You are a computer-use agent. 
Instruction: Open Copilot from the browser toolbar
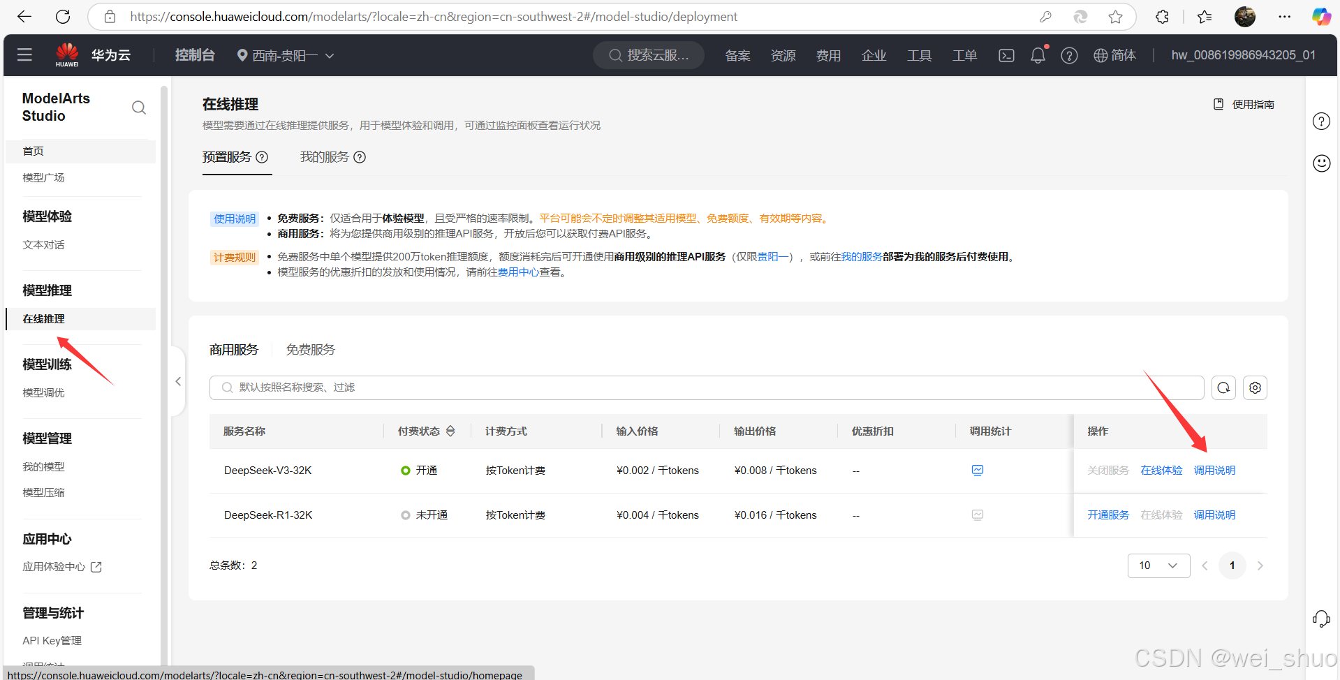tap(1321, 16)
